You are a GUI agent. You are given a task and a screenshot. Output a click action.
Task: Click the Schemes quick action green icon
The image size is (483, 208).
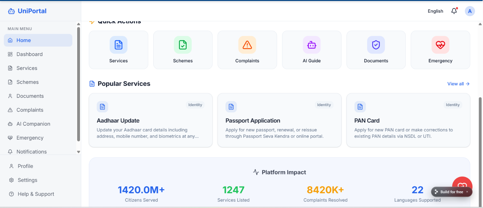(x=183, y=45)
